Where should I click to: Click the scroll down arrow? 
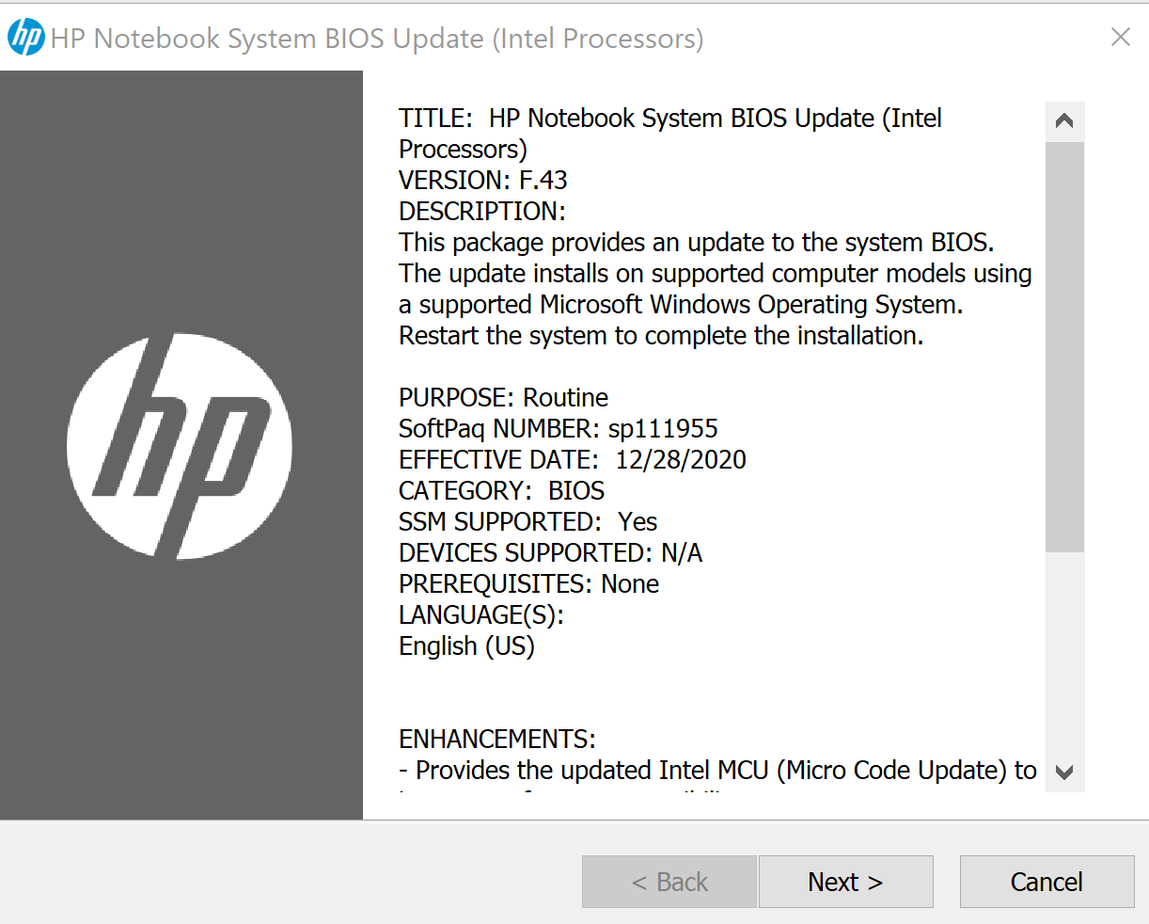coord(1064,773)
